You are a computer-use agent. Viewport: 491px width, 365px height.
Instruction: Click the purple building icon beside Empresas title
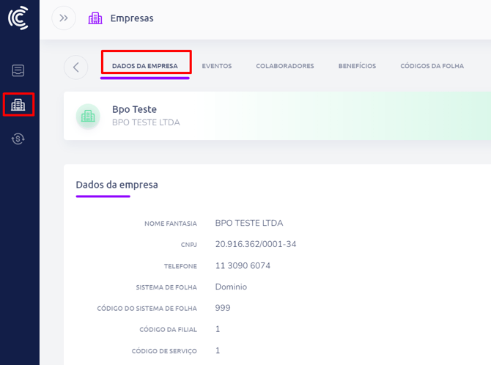[95, 18]
